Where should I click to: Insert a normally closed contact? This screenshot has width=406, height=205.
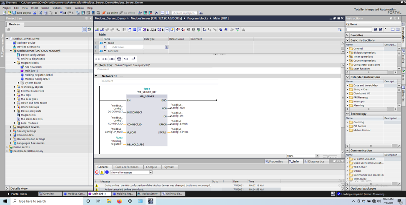point(105,59)
